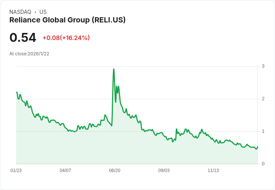Click the 0.54 current price
275x190 pixels.
23,37
